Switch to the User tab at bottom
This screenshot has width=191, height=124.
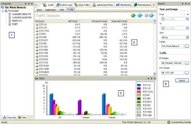[22, 117]
